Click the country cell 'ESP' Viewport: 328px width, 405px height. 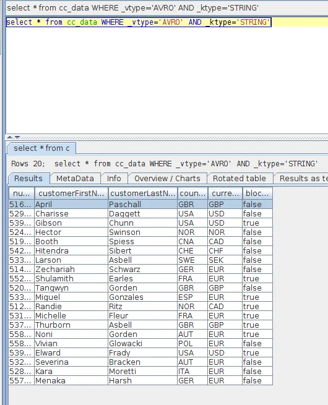click(192, 297)
